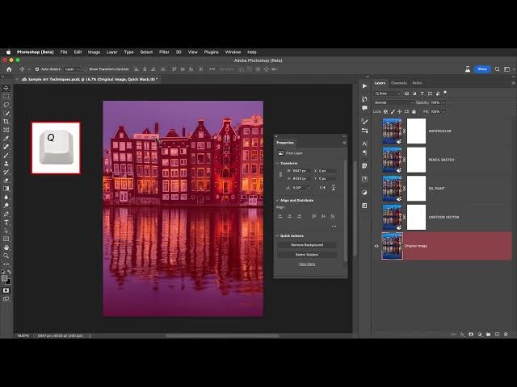Click the Home icon in options bar
This screenshot has width=517, height=387.
[9, 69]
